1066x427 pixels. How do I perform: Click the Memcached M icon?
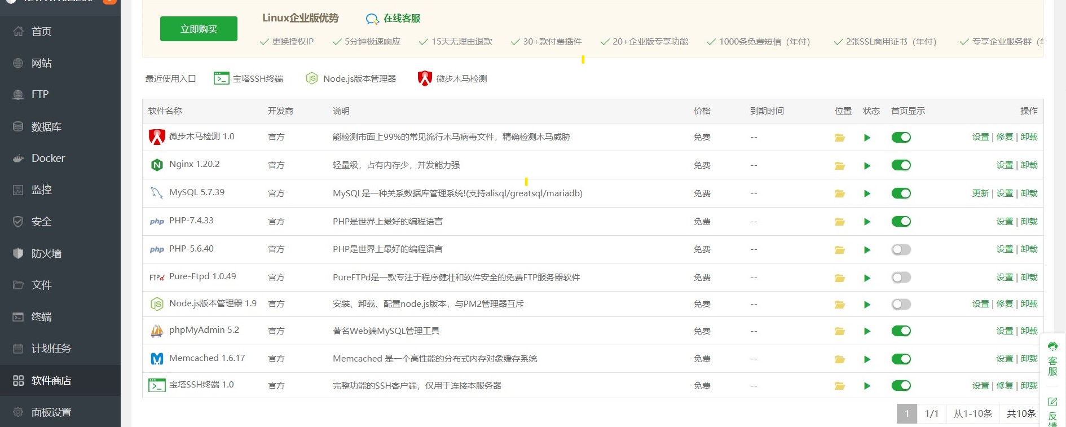(157, 359)
